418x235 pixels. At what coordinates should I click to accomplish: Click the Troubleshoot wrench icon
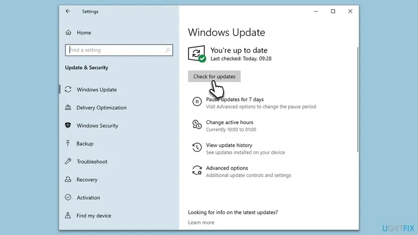coord(68,161)
